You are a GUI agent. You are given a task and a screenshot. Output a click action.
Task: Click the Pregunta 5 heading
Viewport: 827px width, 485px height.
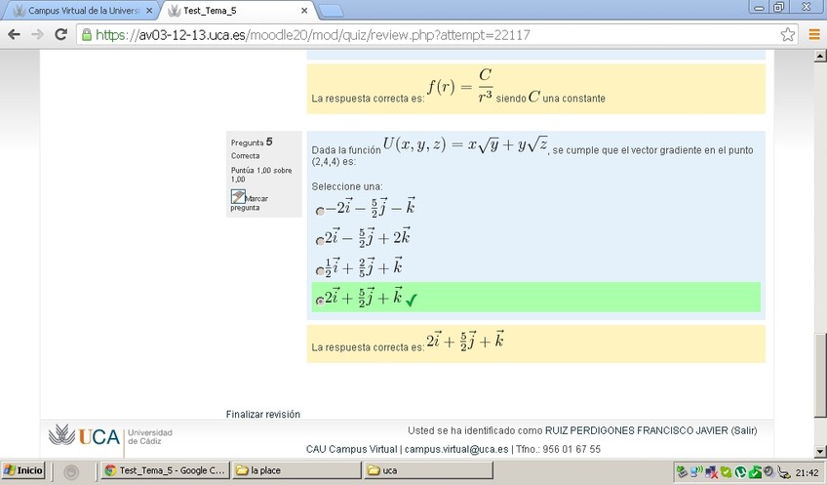pyautogui.click(x=252, y=141)
